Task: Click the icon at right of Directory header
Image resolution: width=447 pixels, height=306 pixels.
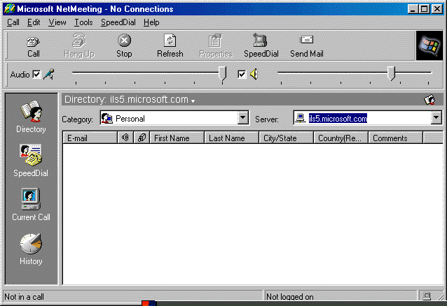Action: 429,100
